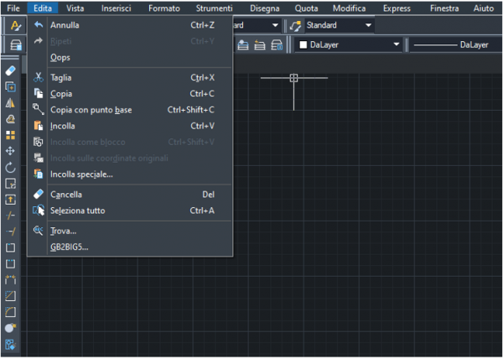Select the Join tool
Screen dimensions: 503x359
pos(10,280)
